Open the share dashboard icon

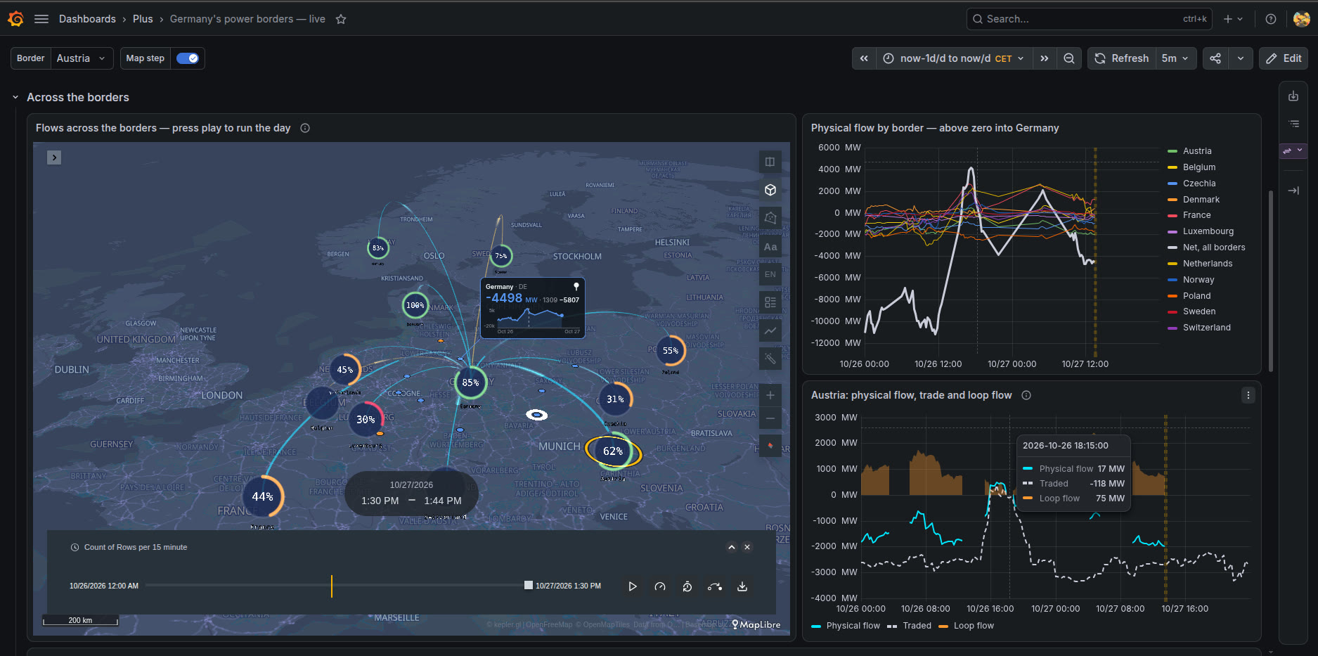pyautogui.click(x=1215, y=58)
